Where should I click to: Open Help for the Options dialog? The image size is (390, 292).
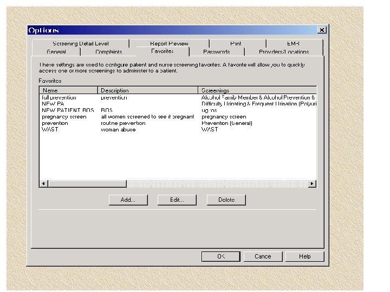(304, 256)
